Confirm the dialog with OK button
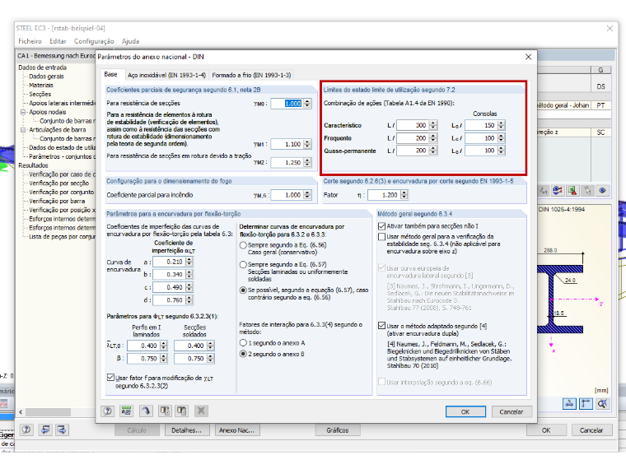 click(x=465, y=411)
